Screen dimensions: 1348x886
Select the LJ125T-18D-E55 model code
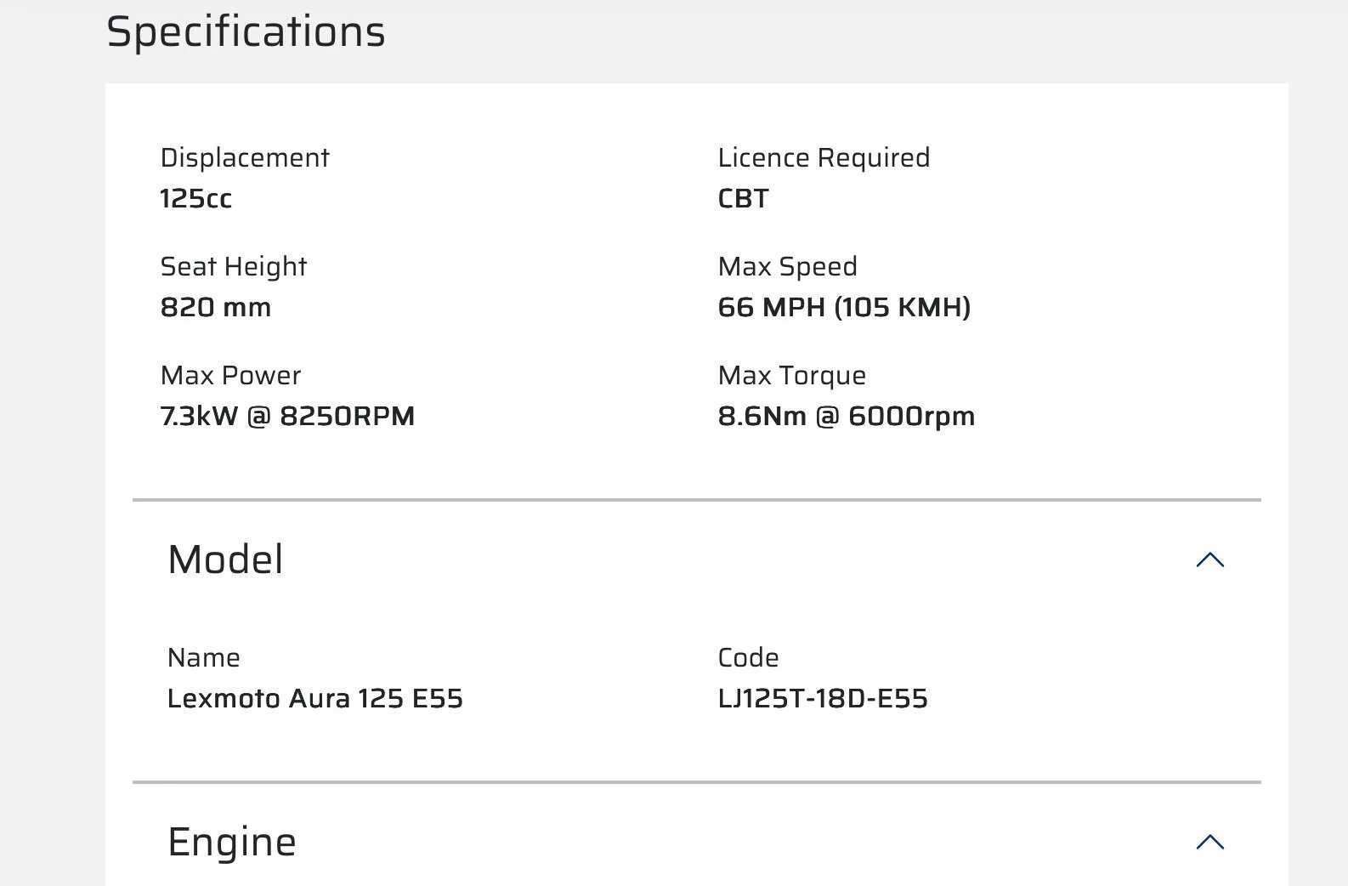tap(822, 698)
